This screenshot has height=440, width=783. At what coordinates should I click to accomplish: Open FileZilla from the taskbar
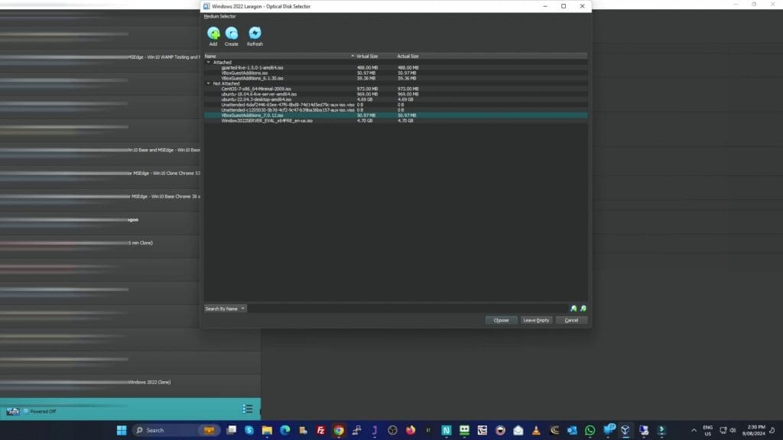[x=322, y=430]
